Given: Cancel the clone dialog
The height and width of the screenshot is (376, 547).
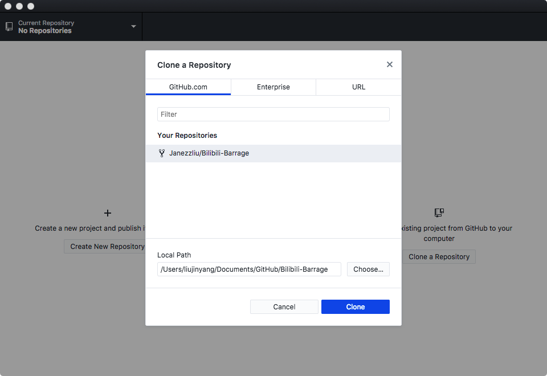Looking at the screenshot, I should click(x=284, y=307).
